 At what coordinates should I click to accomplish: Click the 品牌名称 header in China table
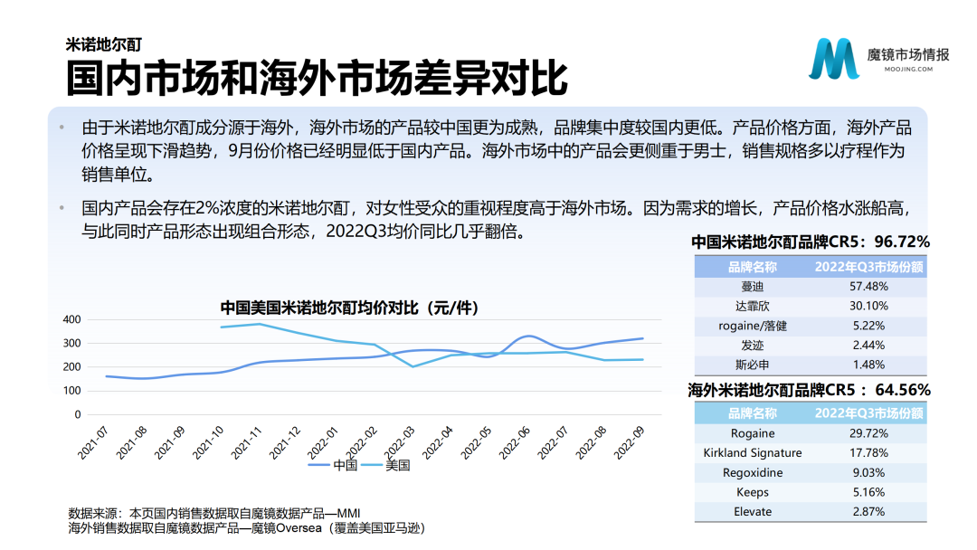click(x=752, y=267)
